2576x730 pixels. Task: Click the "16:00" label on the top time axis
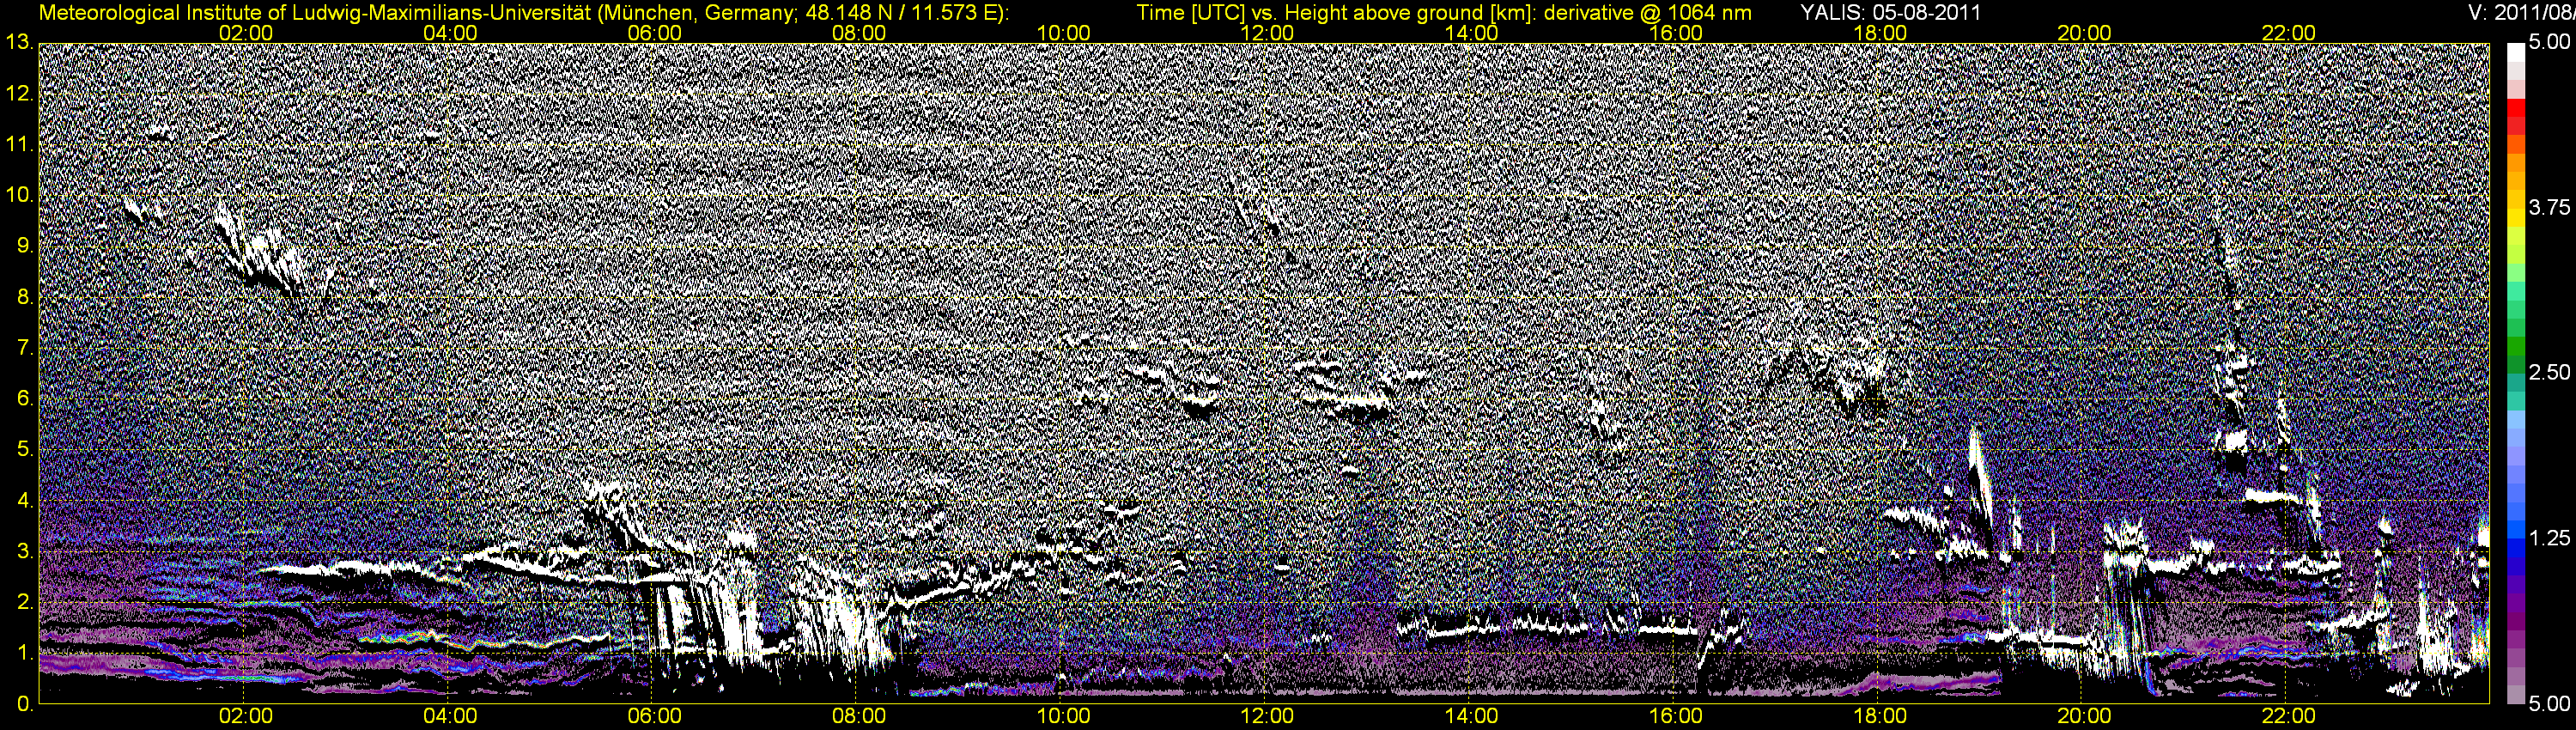pyautogui.click(x=1676, y=33)
